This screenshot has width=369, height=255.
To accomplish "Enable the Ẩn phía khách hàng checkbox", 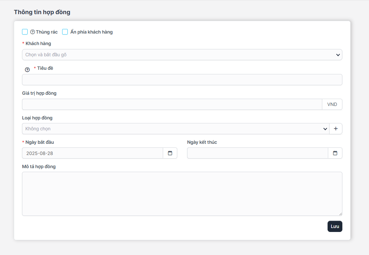I will coord(65,32).
